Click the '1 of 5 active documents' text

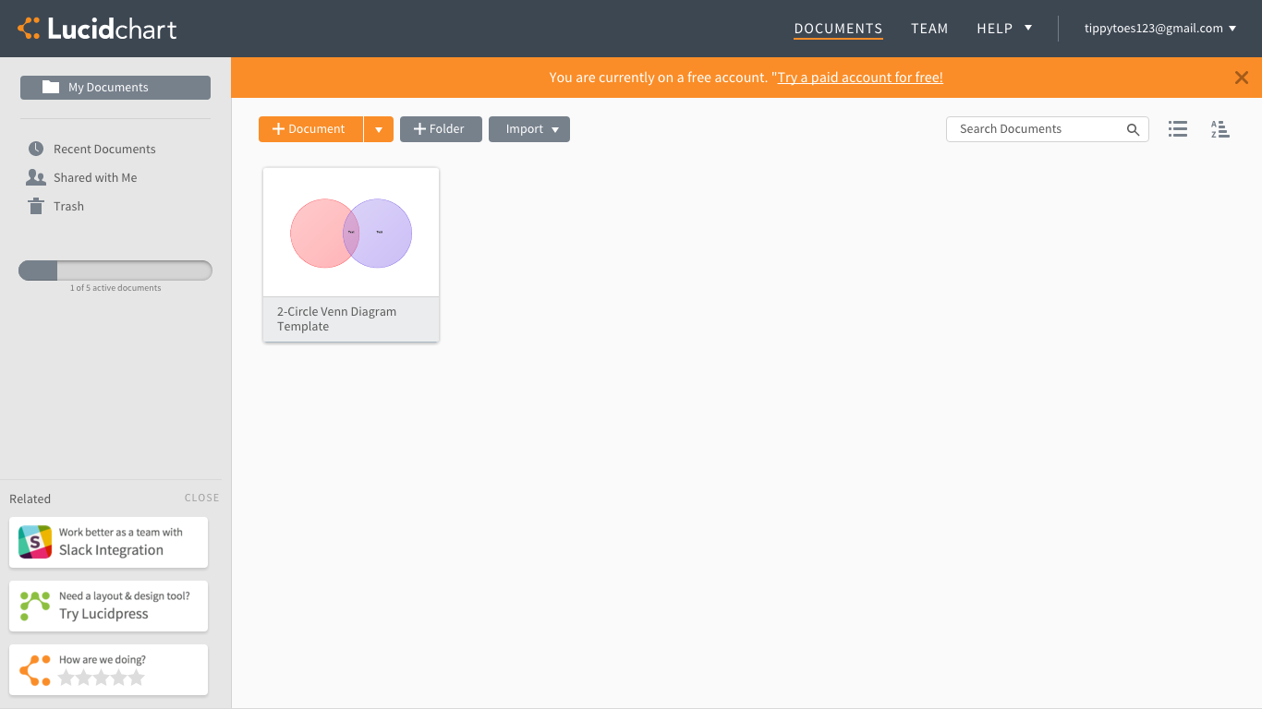point(115,288)
